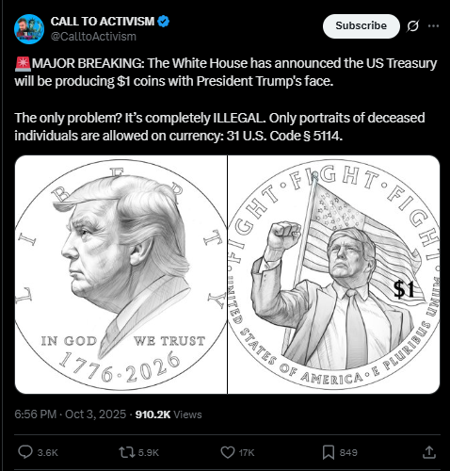Click the 17K likes count
Viewport: 450px width, 471px height.
tap(247, 452)
